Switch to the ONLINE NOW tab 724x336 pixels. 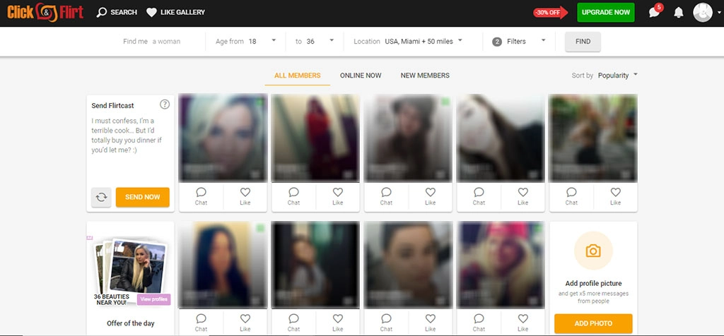click(361, 75)
